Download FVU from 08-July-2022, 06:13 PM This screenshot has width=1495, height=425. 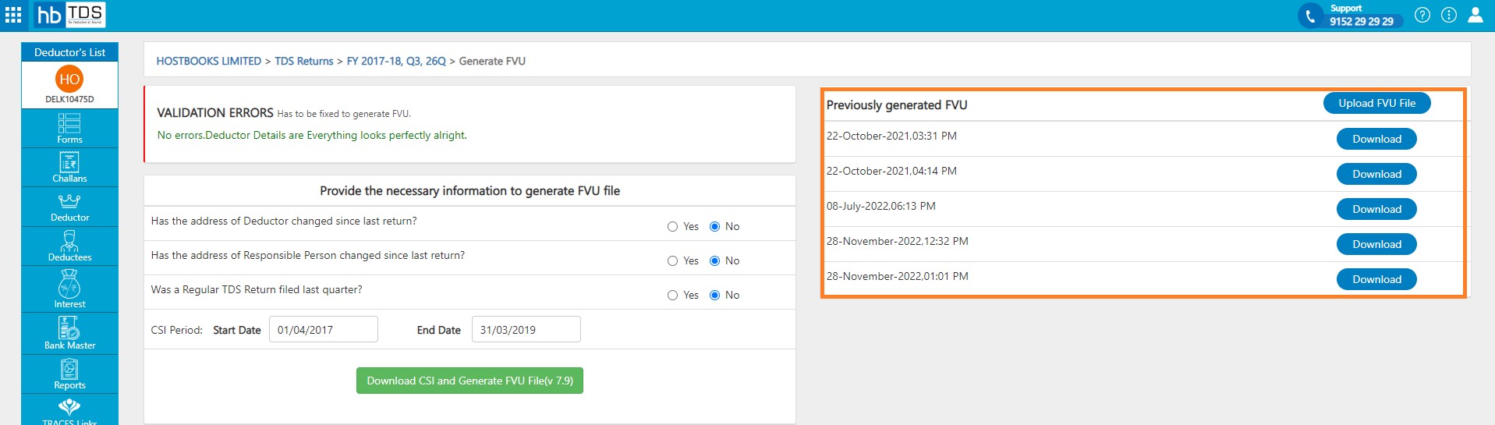click(x=1376, y=209)
